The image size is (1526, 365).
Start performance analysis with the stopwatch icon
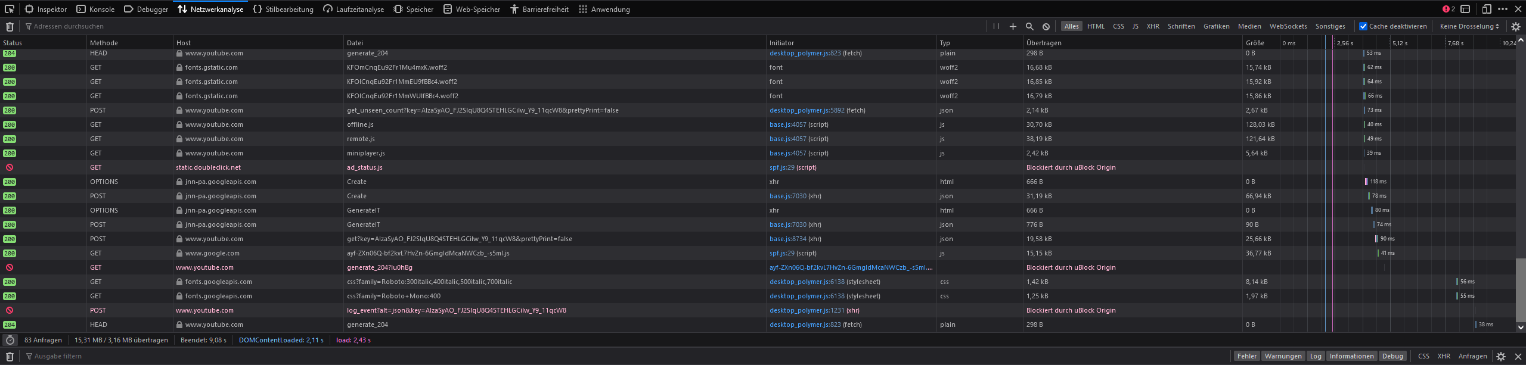click(10, 340)
